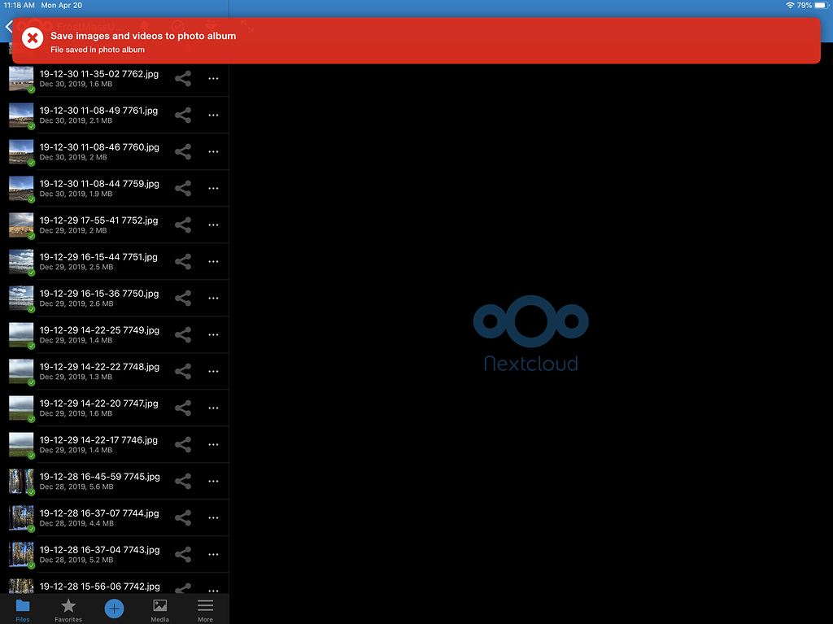Open the options menu for 7761.jpg
Image resolution: width=833 pixels, height=624 pixels.
coord(213,115)
